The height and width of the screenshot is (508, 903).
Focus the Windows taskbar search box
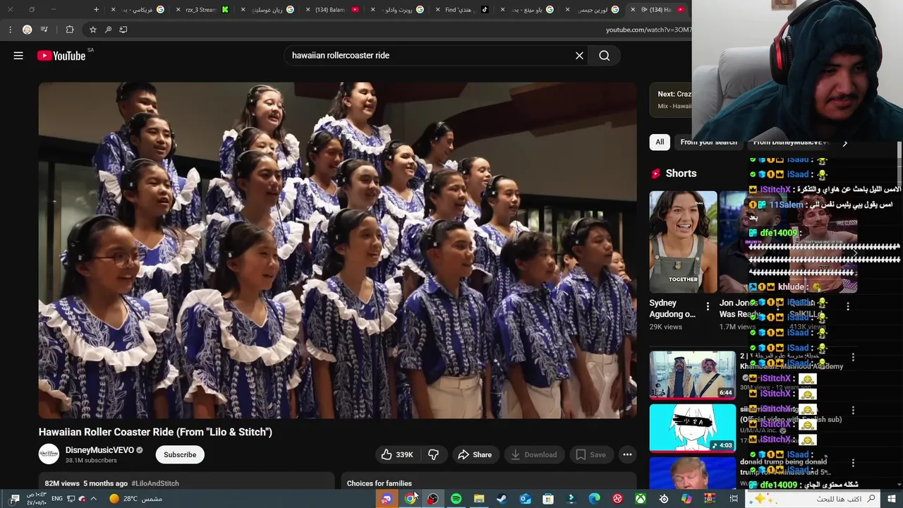pyautogui.click(x=811, y=499)
